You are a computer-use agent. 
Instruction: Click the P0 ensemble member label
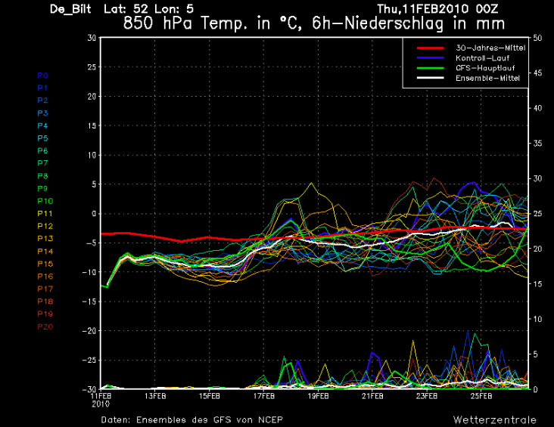click(42, 76)
